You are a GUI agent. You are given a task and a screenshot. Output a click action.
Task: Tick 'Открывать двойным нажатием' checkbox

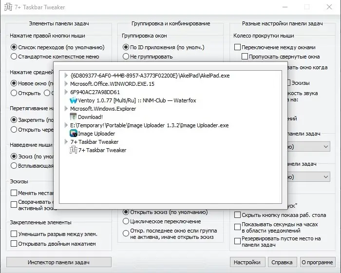click(14, 243)
